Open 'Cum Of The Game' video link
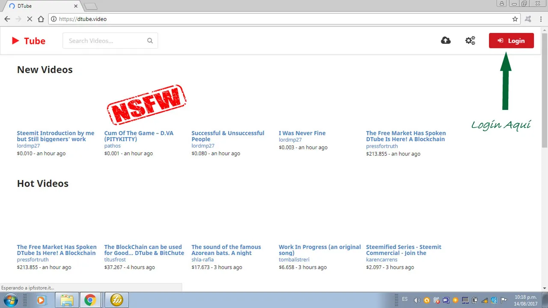 [x=139, y=136]
